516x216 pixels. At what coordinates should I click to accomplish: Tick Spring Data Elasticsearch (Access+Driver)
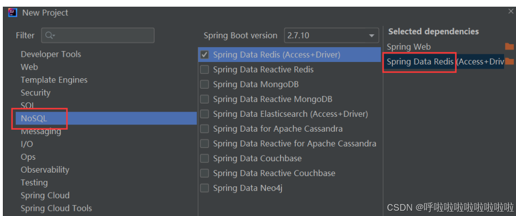pyautogui.click(x=204, y=114)
